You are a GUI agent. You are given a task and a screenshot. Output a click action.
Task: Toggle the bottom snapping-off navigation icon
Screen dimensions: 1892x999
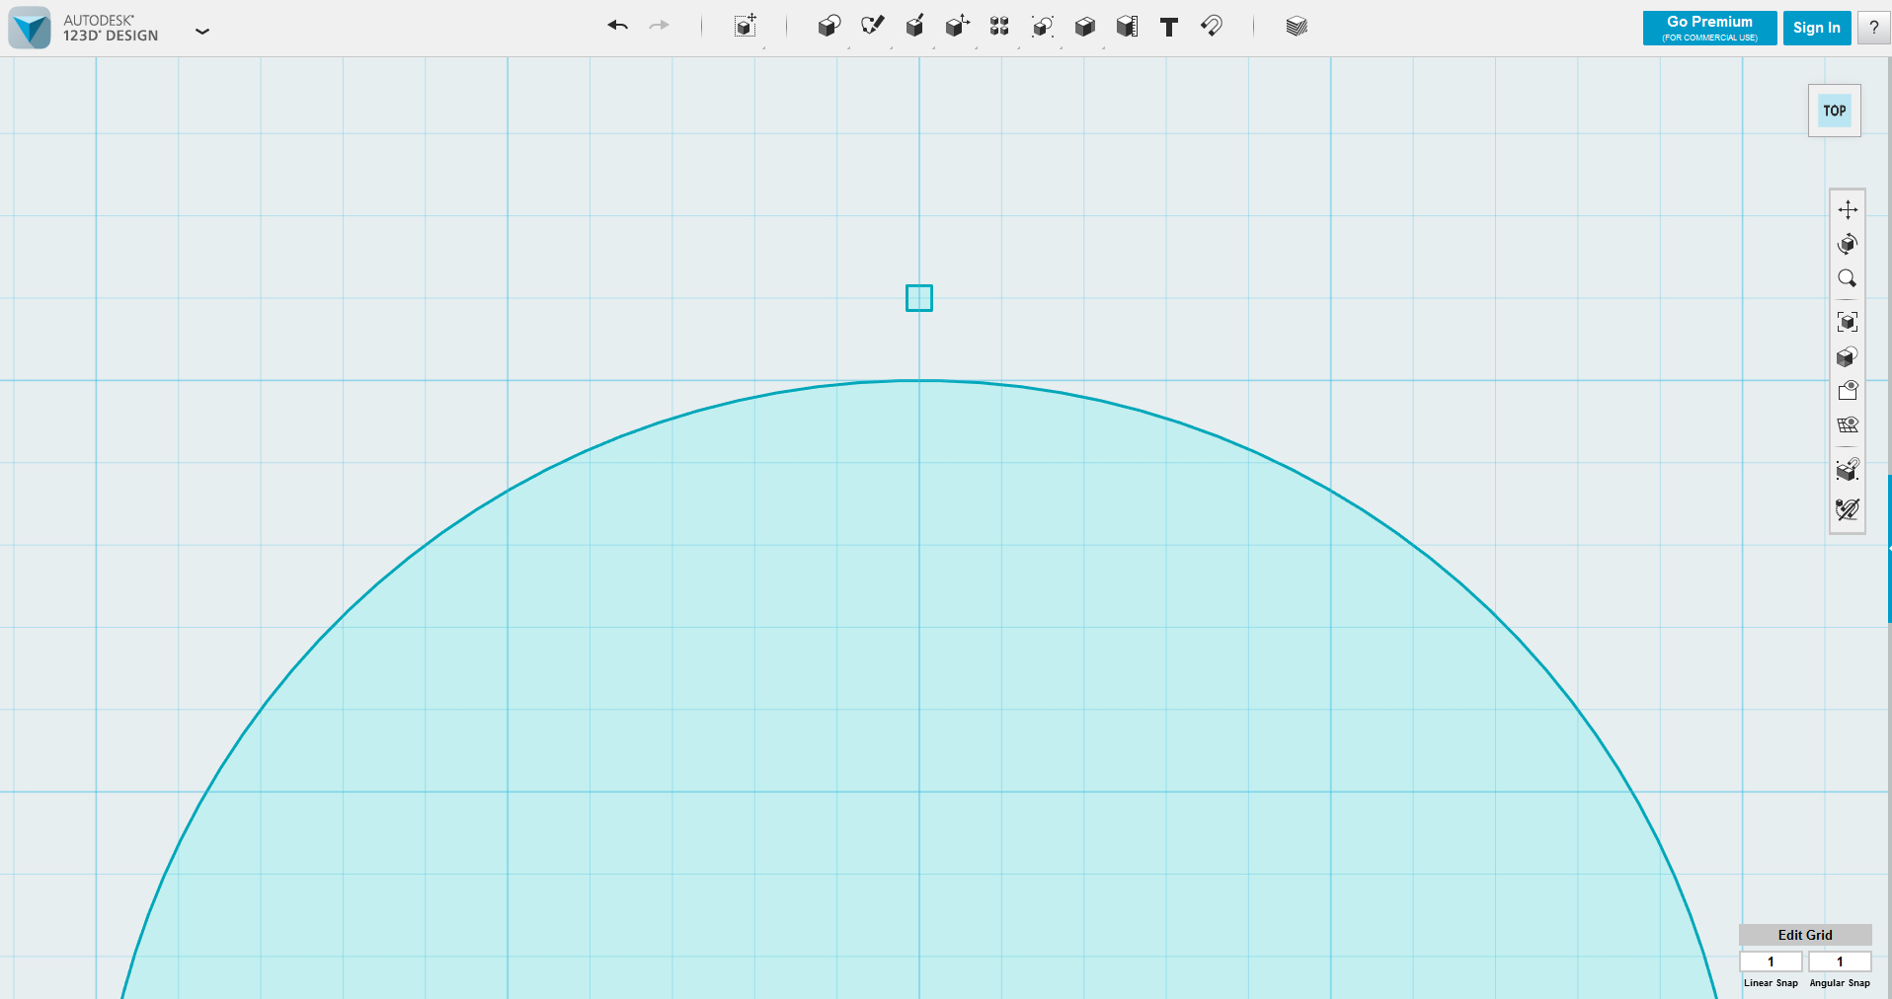[x=1848, y=509]
